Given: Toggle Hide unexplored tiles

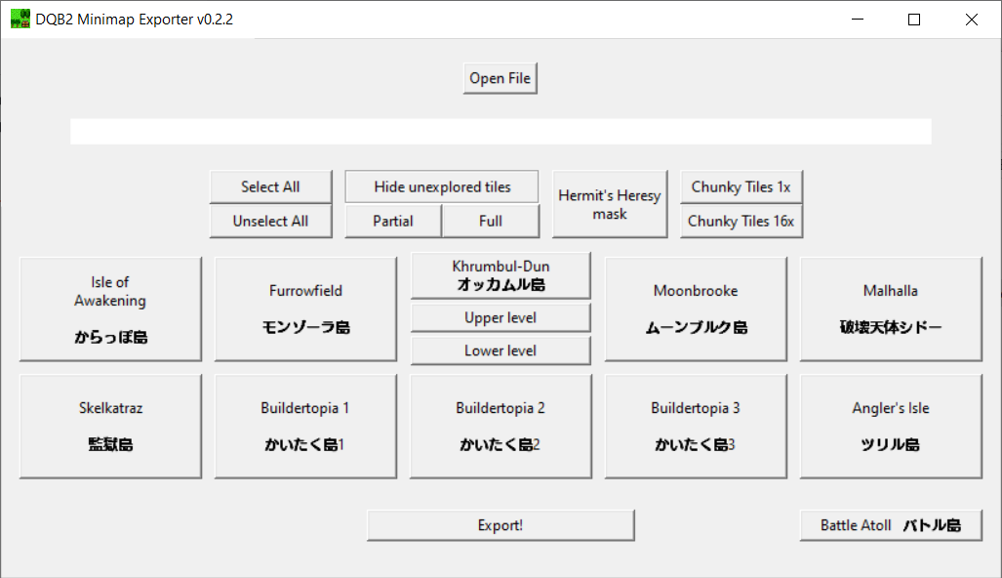Looking at the screenshot, I should [442, 186].
